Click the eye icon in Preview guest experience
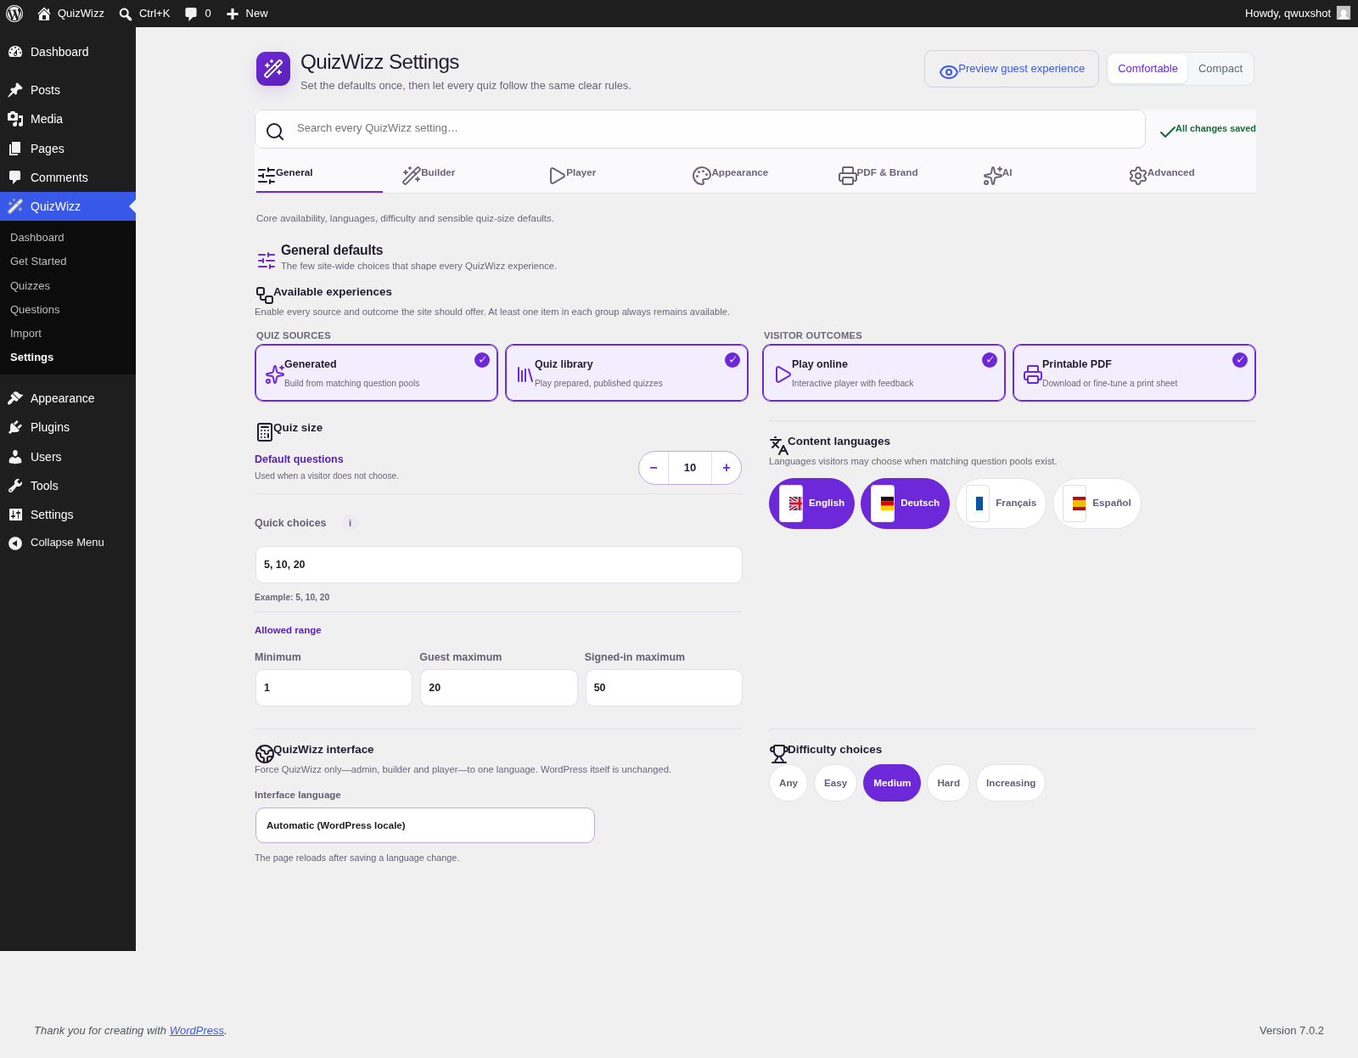Image resolution: width=1358 pixels, height=1058 pixels. (x=949, y=71)
